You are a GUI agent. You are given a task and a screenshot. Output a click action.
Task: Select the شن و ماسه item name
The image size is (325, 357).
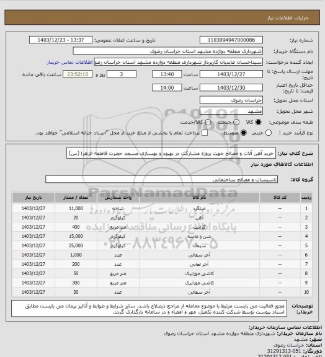(x=200, y=237)
